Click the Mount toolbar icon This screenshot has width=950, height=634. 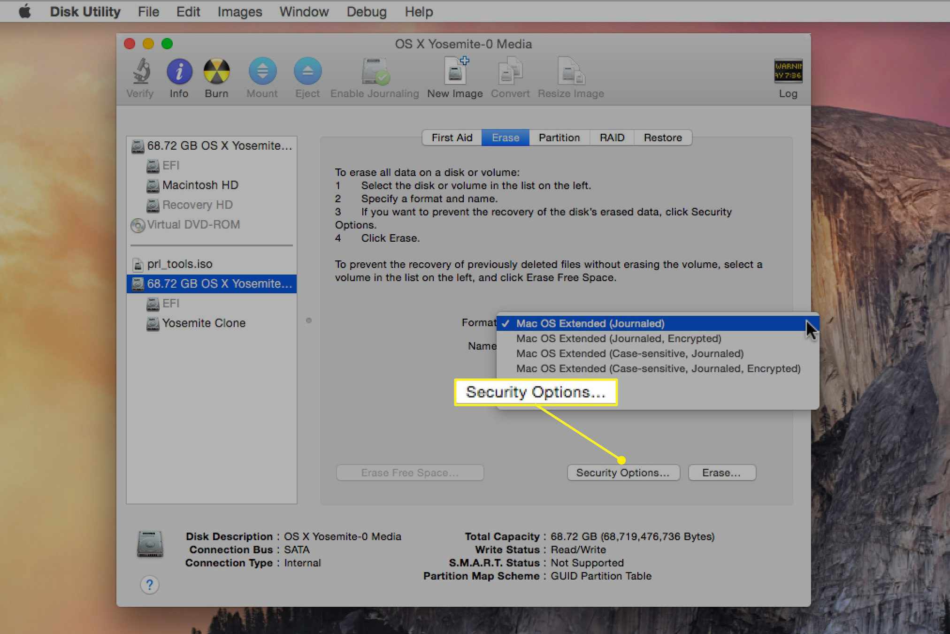pos(262,72)
